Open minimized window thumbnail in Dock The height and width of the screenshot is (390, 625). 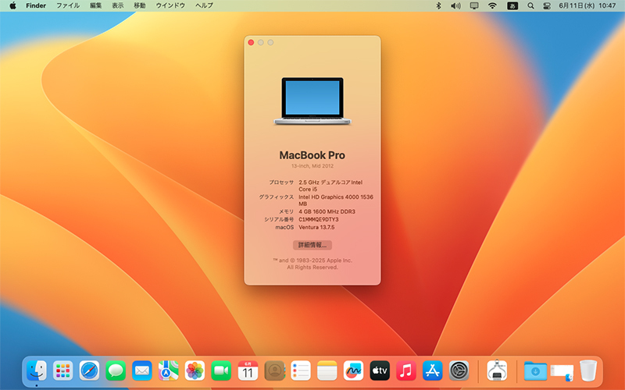(562, 372)
